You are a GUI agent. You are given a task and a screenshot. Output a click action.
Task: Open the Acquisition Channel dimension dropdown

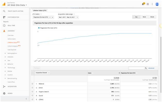coord(43,73)
